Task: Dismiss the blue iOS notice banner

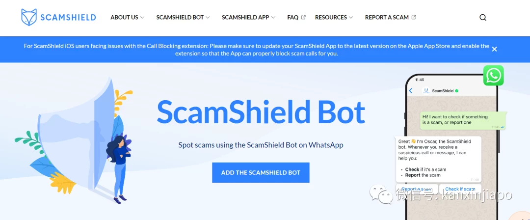Action: (494, 49)
